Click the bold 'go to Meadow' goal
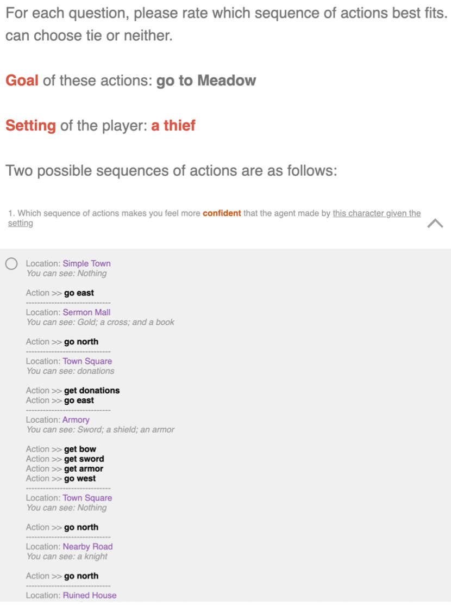This screenshot has width=451, height=605. [206, 81]
